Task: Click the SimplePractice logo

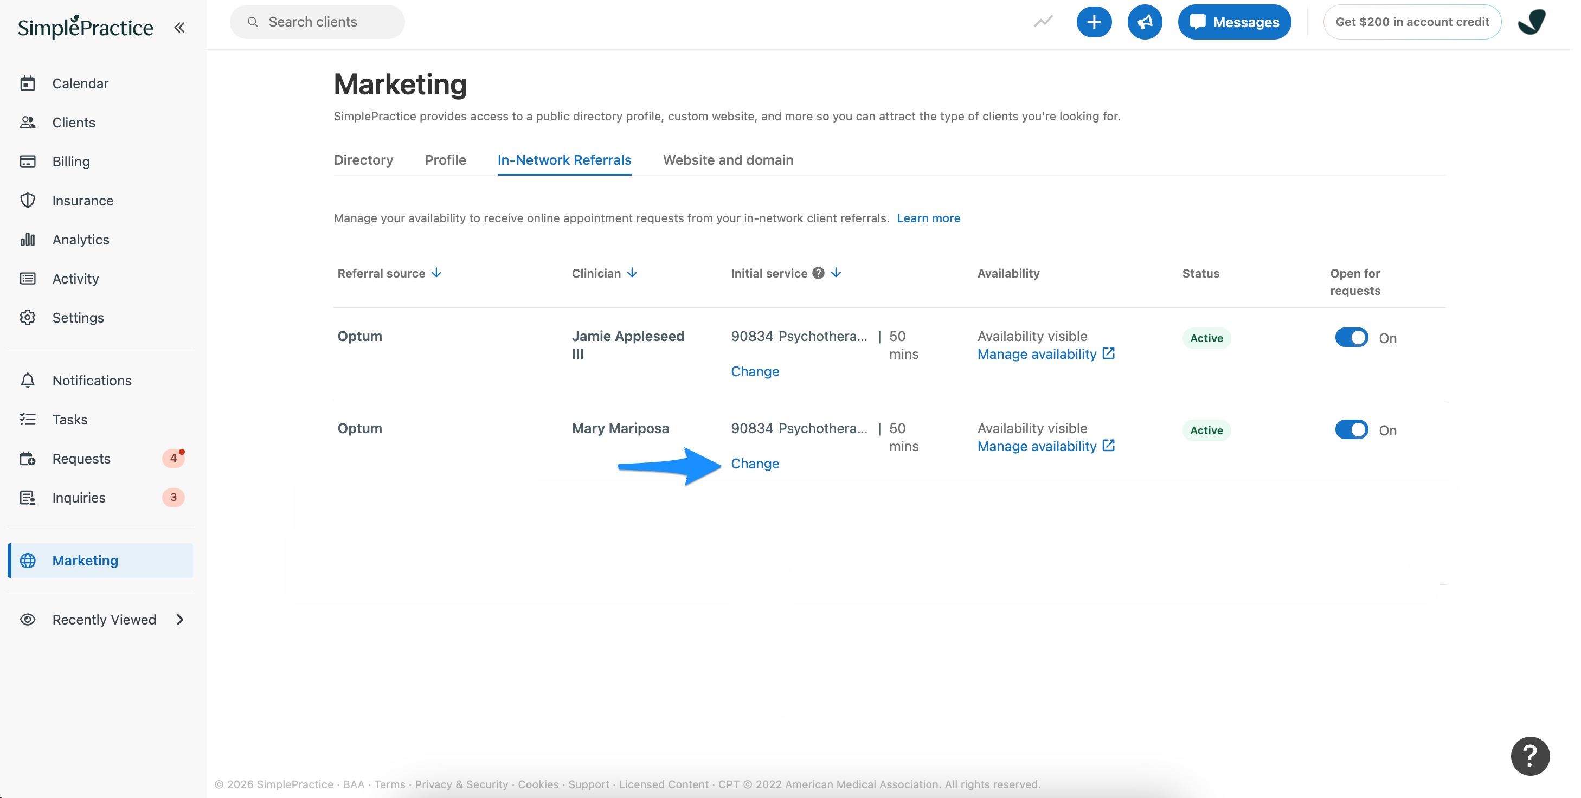Action: 85,27
